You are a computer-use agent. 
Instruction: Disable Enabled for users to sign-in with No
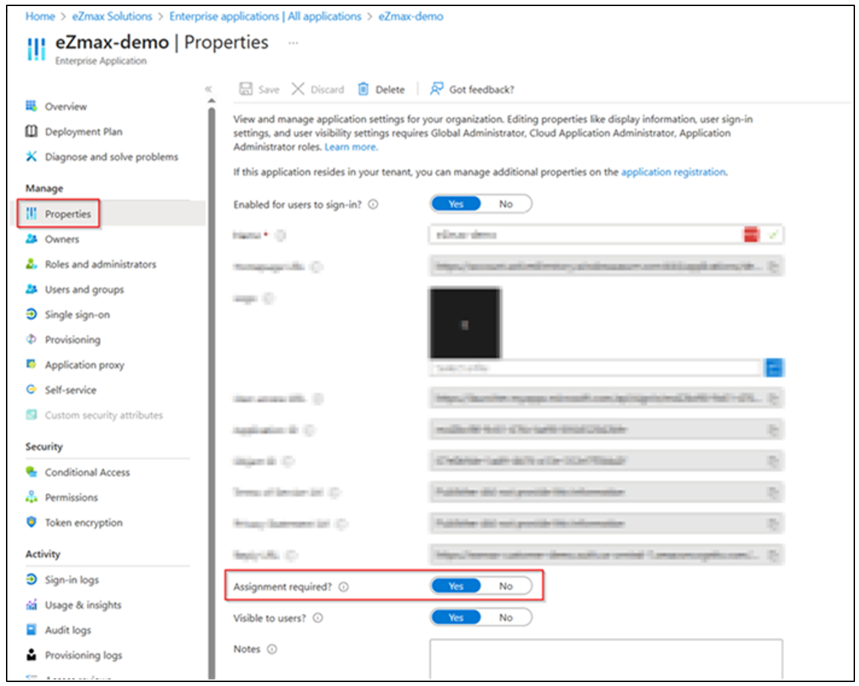click(x=506, y=204)
